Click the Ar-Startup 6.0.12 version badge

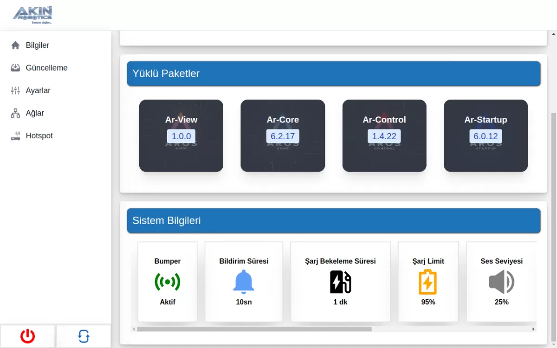point(486,136)
